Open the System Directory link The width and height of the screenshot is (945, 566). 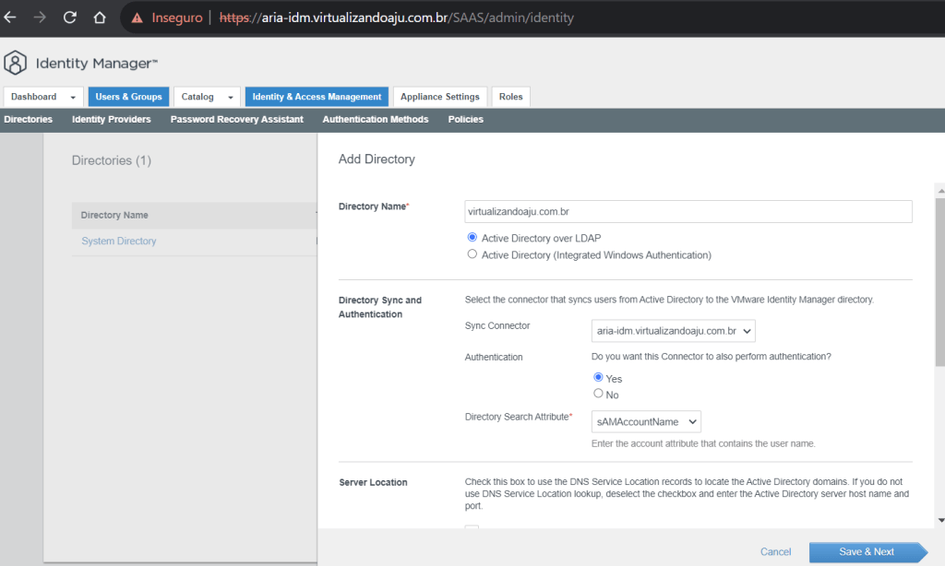[119, 242]
